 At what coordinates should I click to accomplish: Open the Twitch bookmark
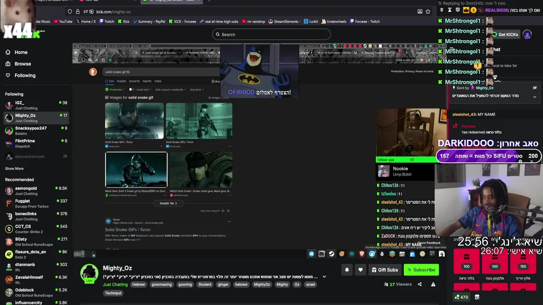point(106,21)
